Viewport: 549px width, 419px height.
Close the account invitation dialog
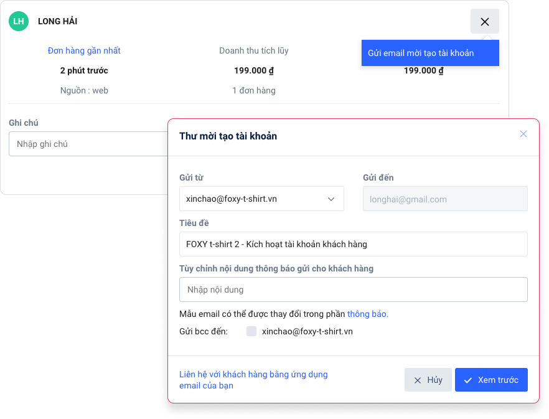click(523, 134)
